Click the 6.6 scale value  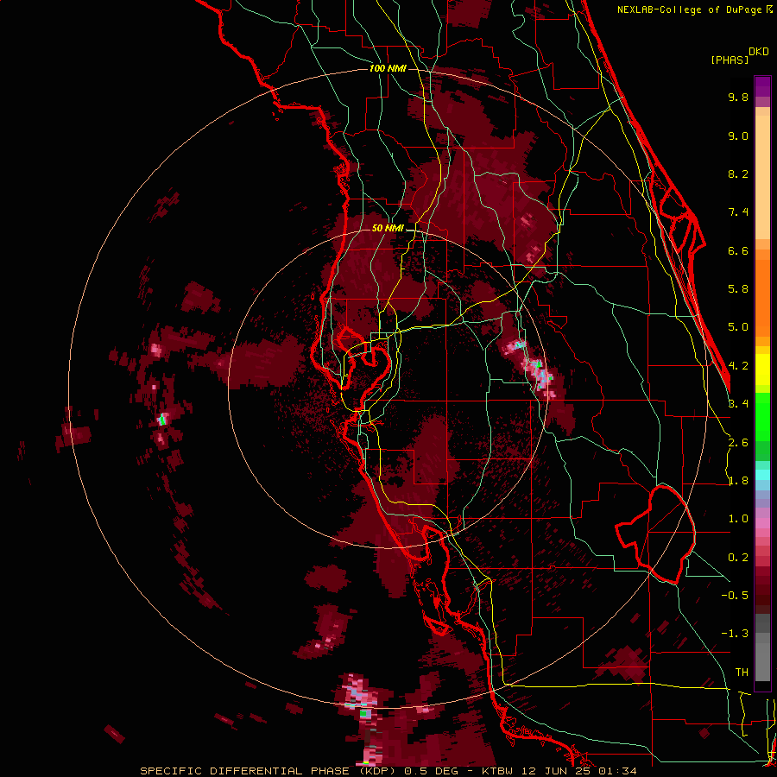(x=738, y=250)
